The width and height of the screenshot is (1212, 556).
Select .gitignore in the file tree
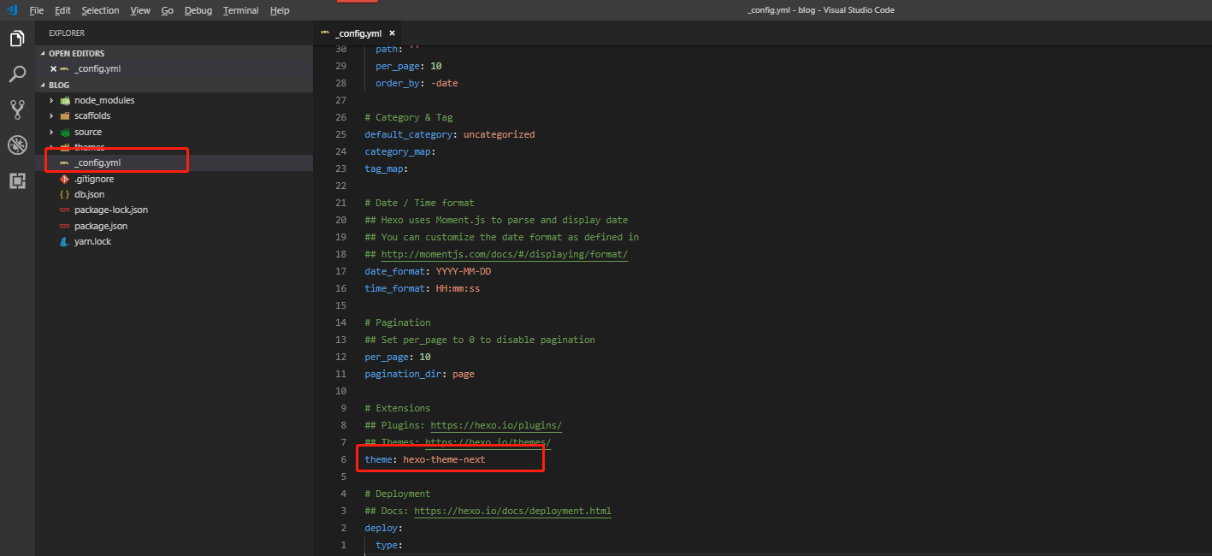174,179
